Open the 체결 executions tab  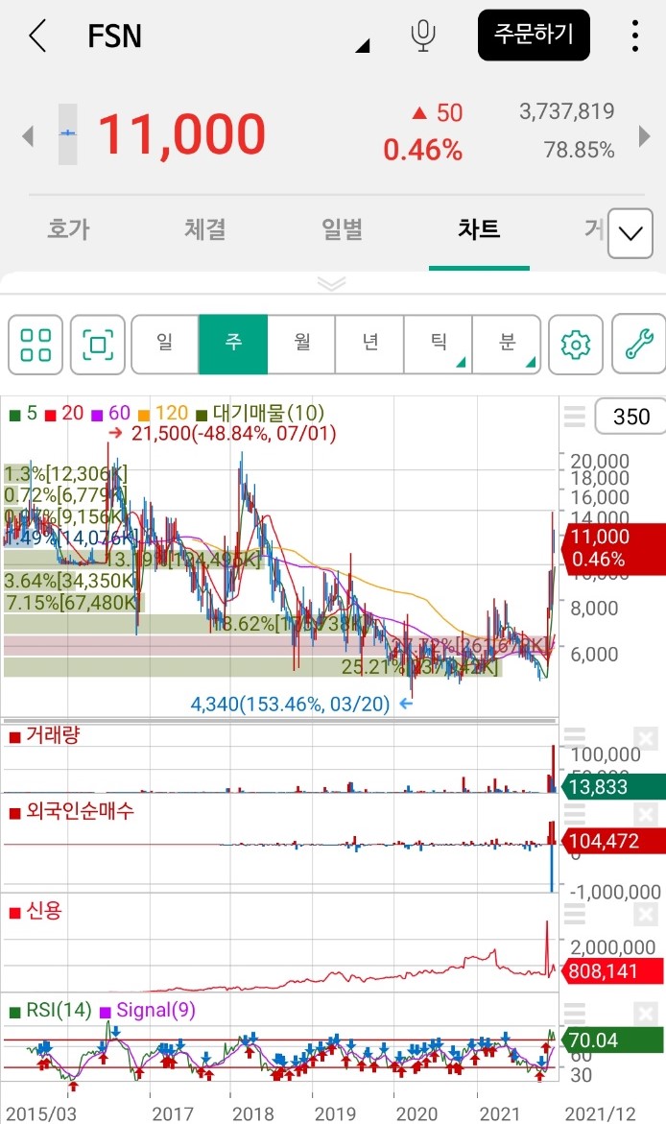click(205, 229)
